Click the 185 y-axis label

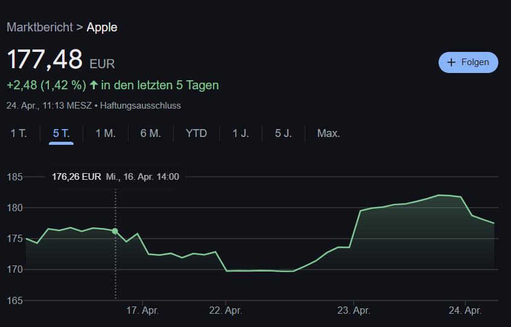coord(14,177)
